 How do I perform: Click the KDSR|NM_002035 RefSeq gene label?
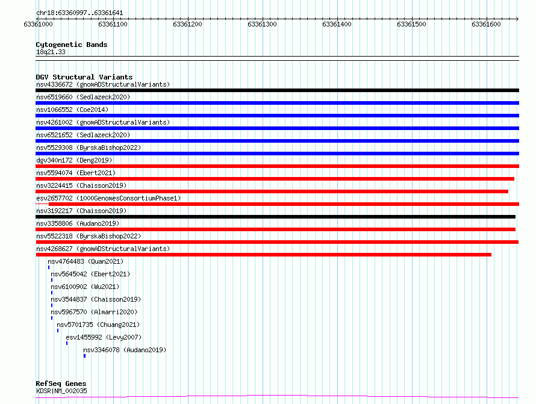tap(61, 391)
